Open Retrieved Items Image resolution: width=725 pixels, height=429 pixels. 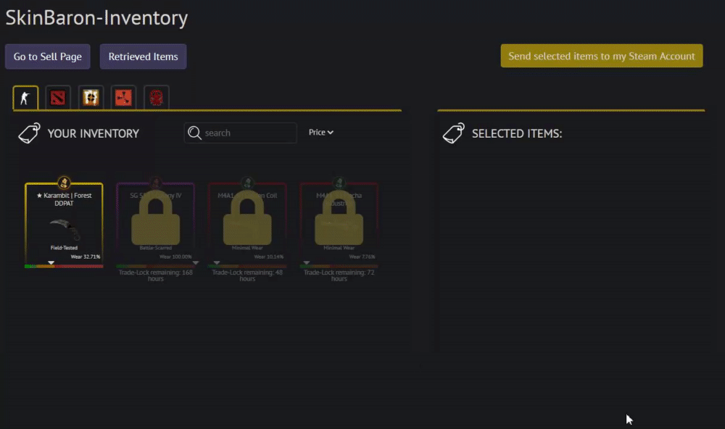[x=144, y=57]
